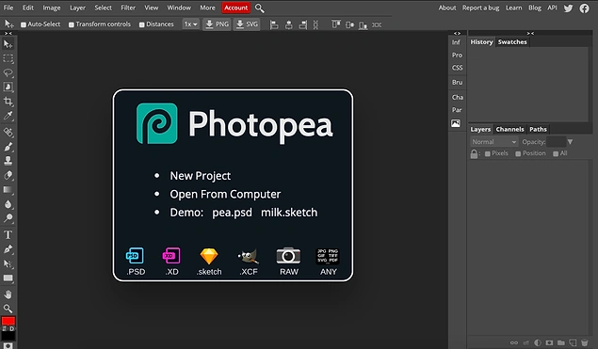Open the Normal blend mode dropdown
598x349 pixels.
(x=493, y=142)
